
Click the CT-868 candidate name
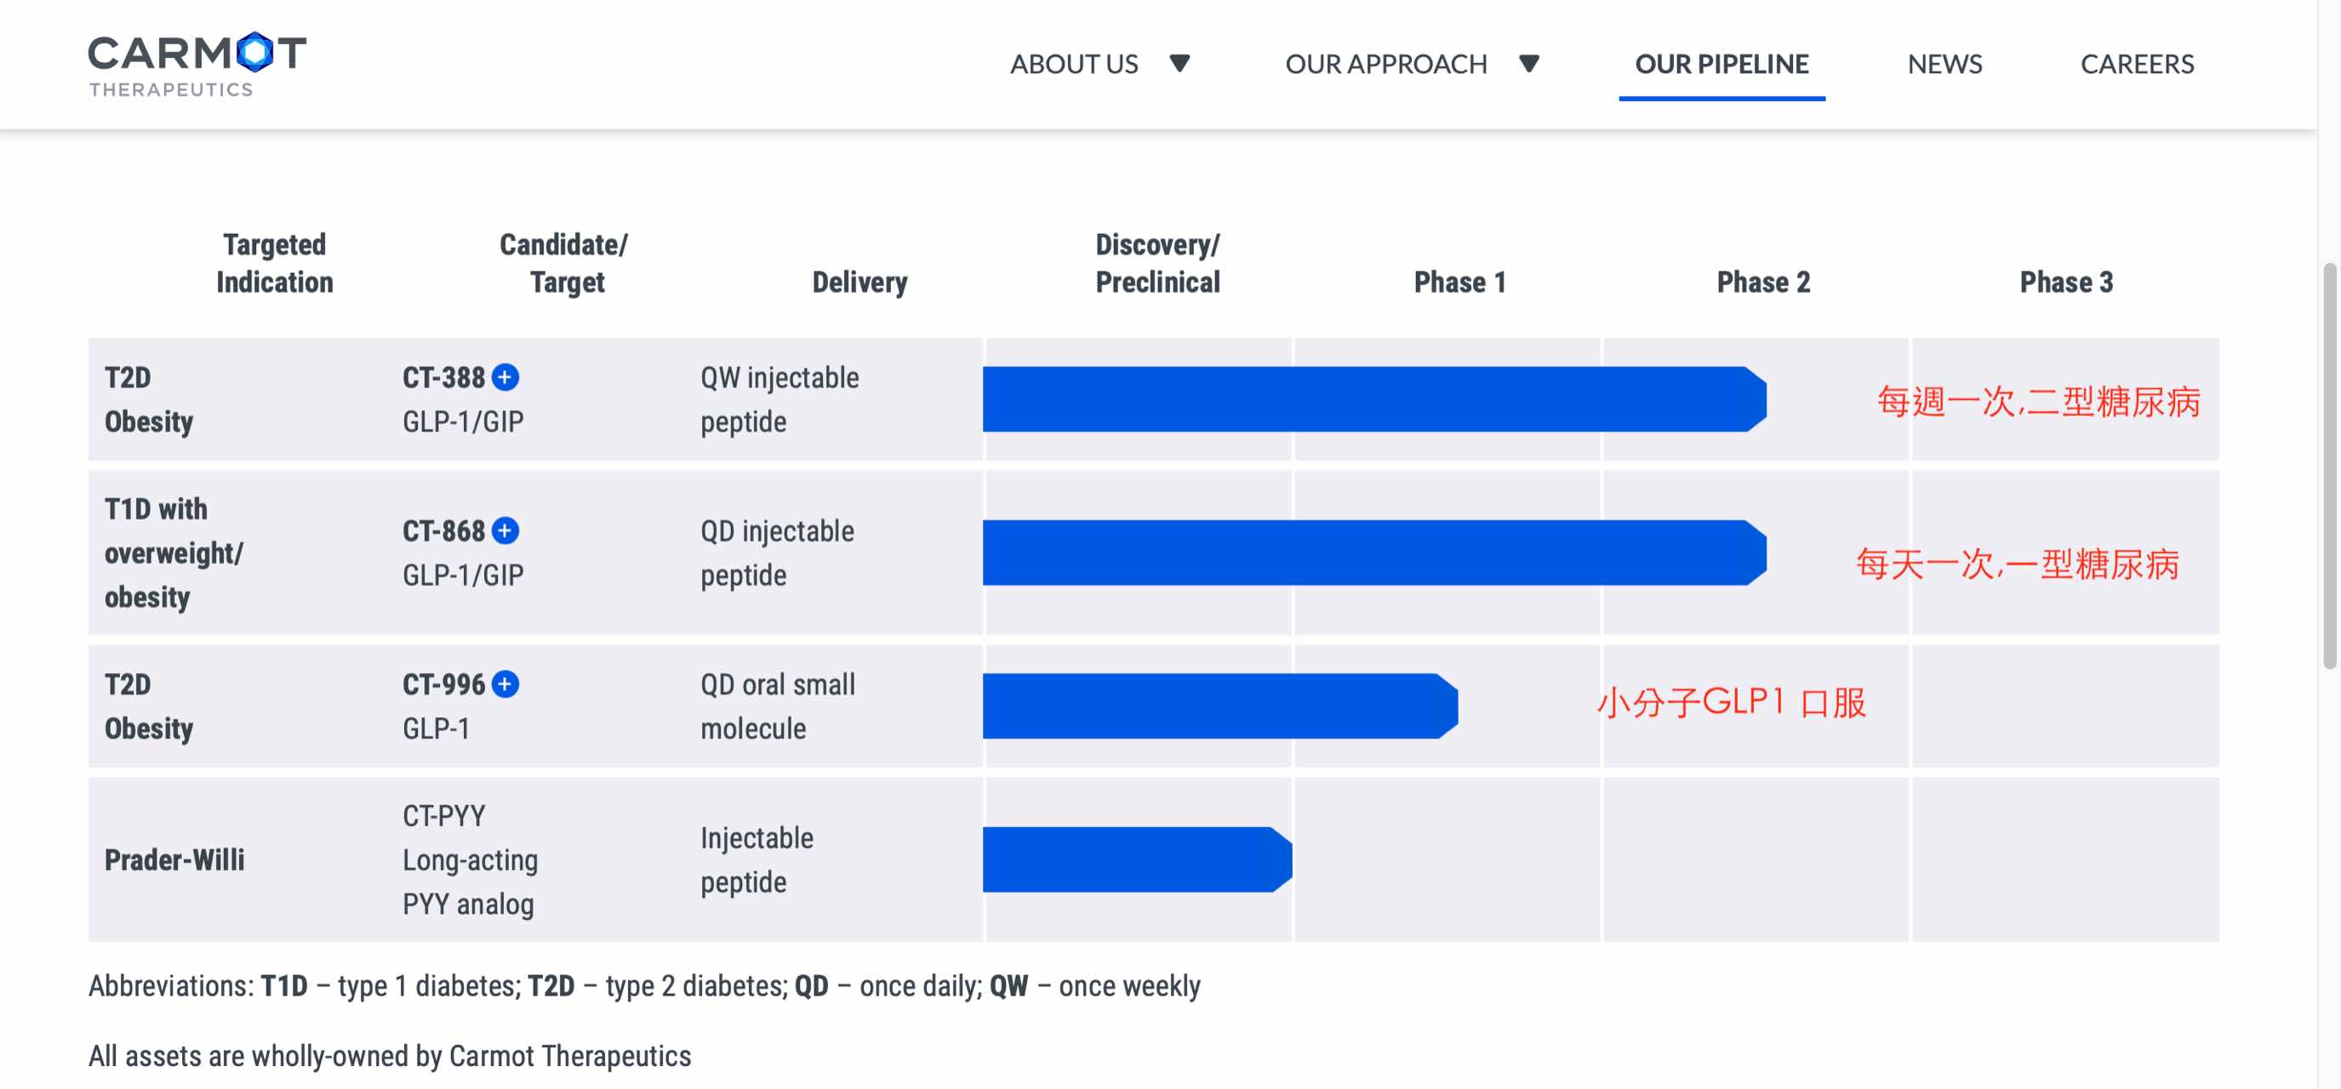click(443, 530)
